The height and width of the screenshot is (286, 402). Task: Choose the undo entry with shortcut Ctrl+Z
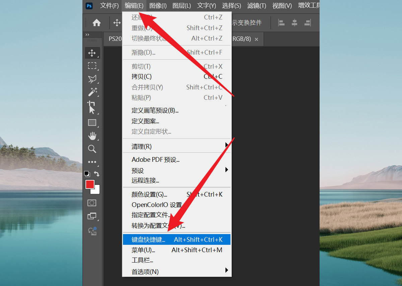(x=177, y=17)
